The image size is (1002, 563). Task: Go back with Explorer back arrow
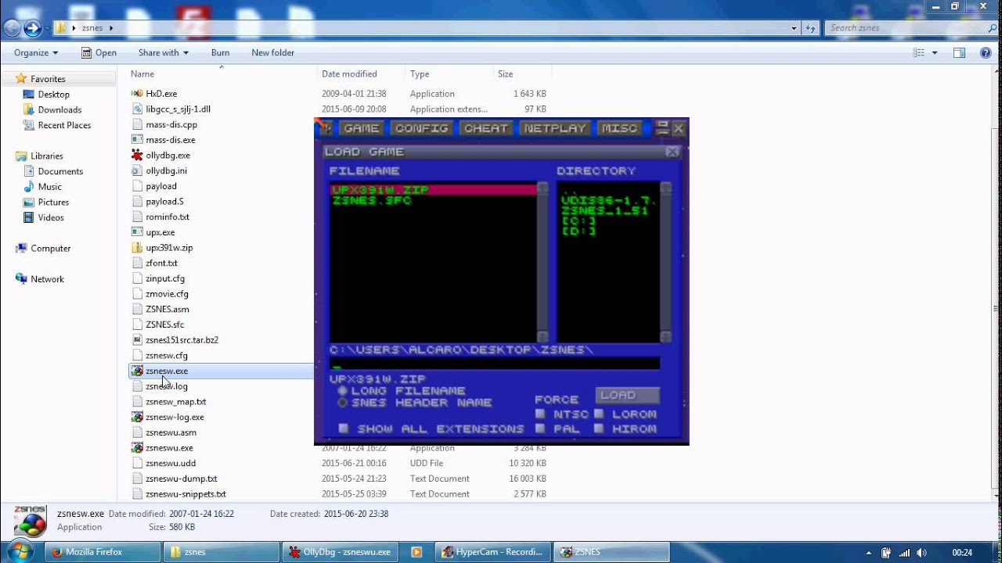click(x=12, y=28)
